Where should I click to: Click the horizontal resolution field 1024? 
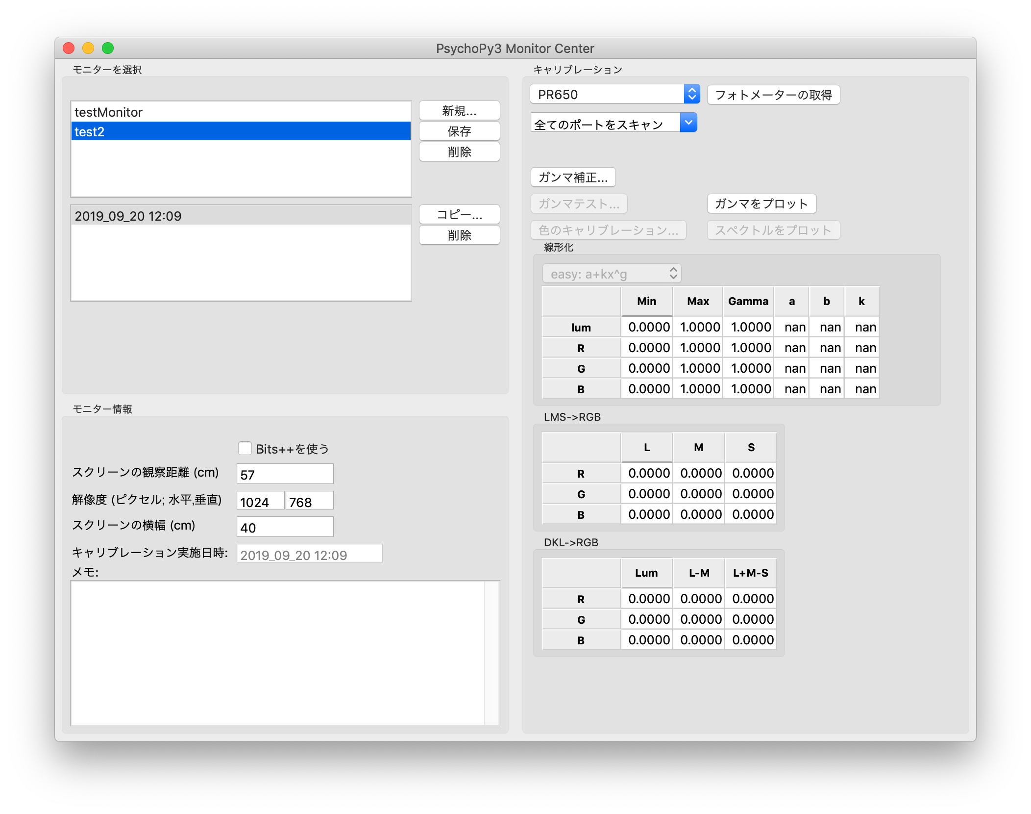(x=260, y=501)
